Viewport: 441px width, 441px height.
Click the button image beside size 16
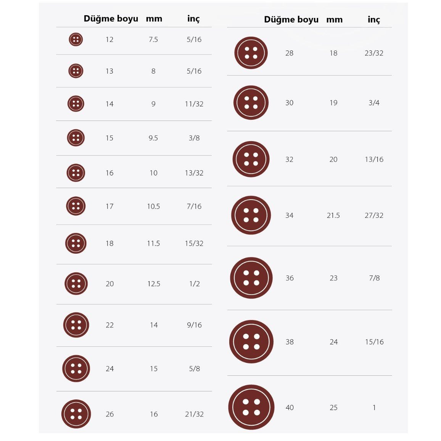(x=76, y=172)
